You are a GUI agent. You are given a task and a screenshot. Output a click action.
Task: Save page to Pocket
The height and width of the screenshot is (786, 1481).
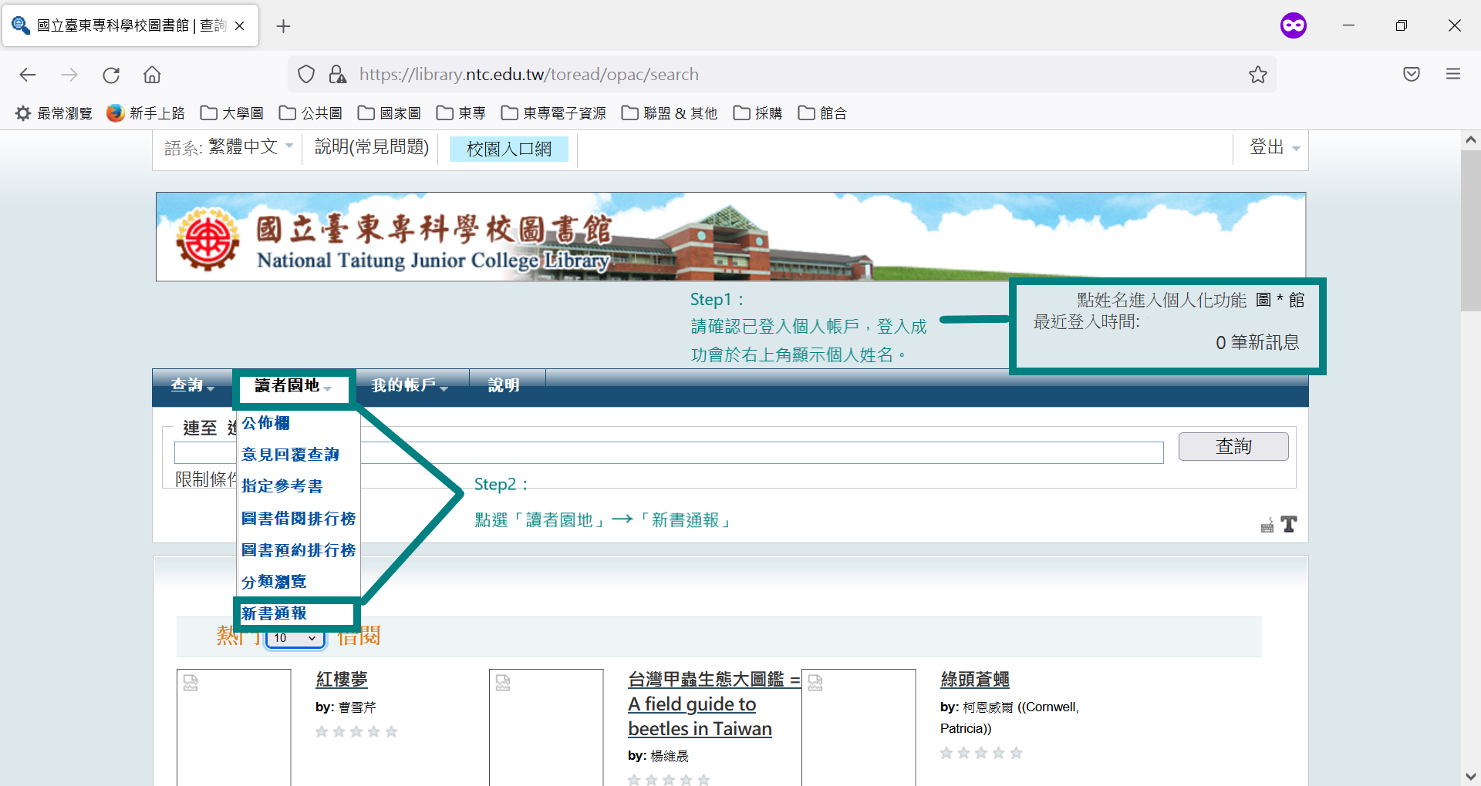1412,75
